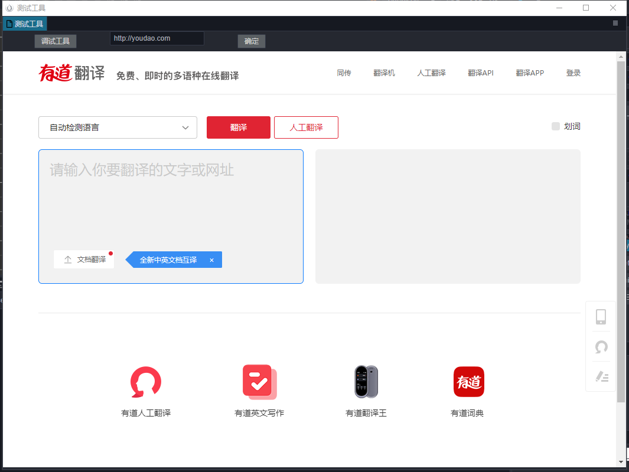
Task: Click the 有道人工翻译 label
Action: point(146,413)
